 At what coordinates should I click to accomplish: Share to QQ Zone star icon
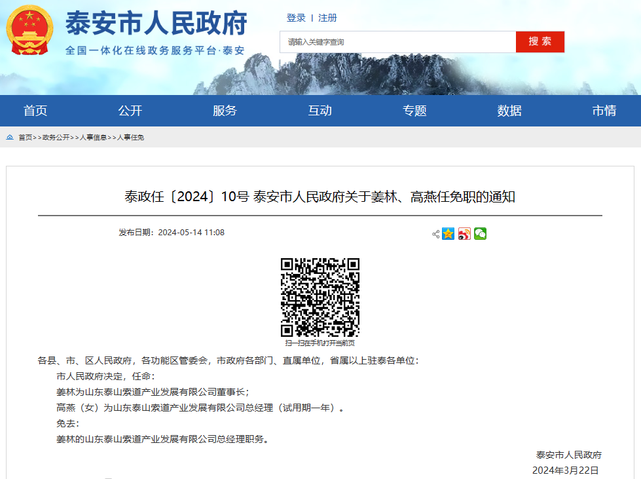(x=448, y=233)
